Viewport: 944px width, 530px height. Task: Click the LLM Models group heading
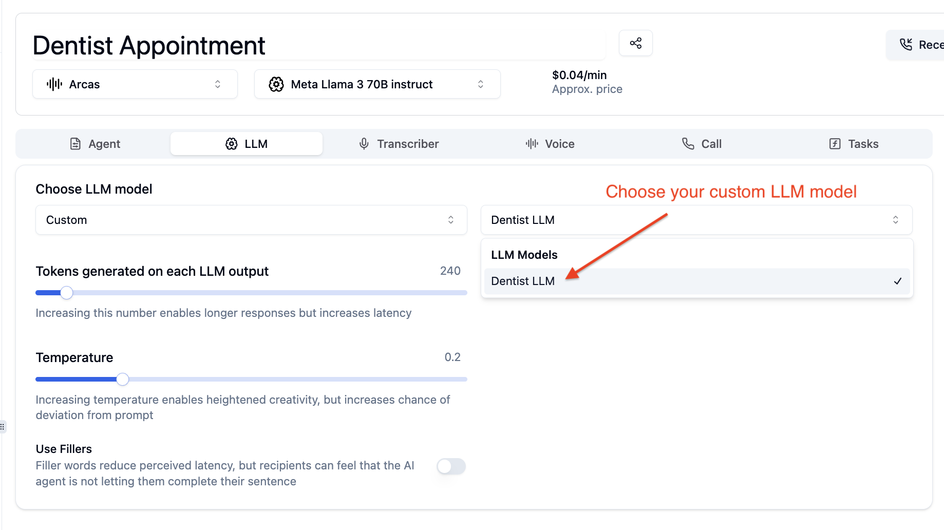[x=524, y=255]
